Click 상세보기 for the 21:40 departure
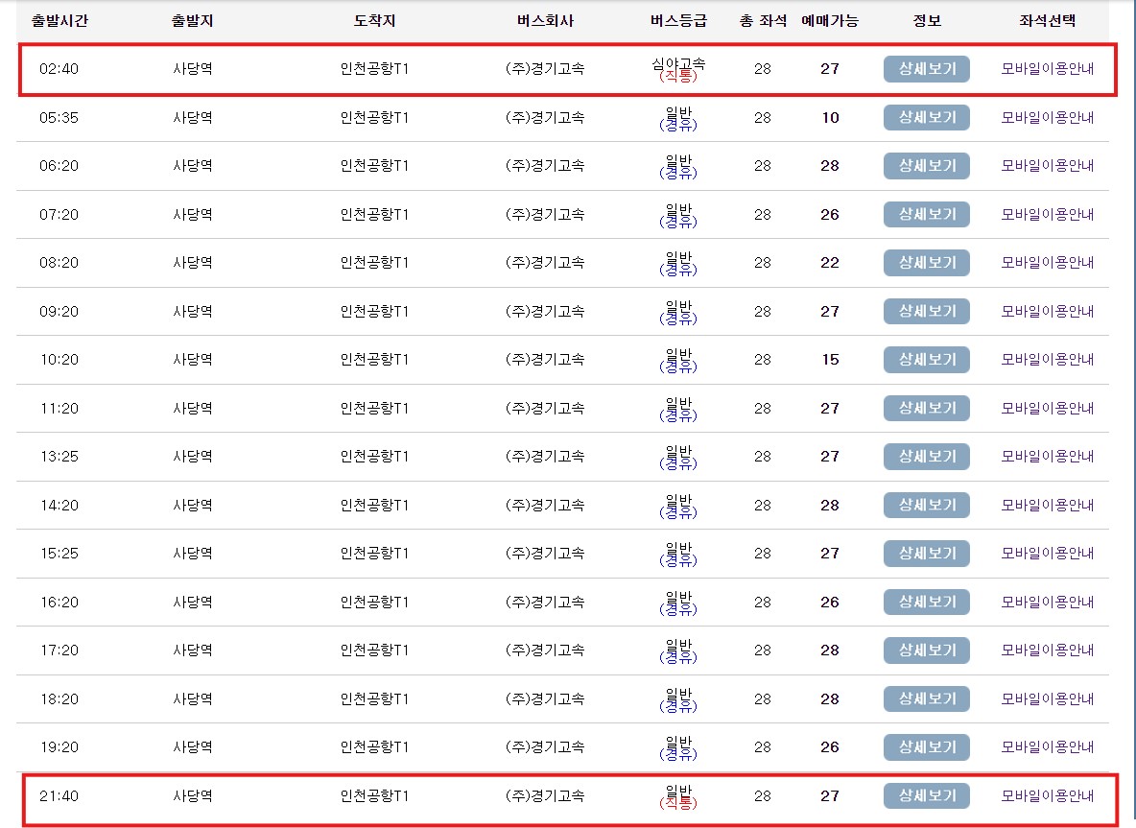Image resolution: width=1136 pixels, height=828 pixels. click(925, 795)
